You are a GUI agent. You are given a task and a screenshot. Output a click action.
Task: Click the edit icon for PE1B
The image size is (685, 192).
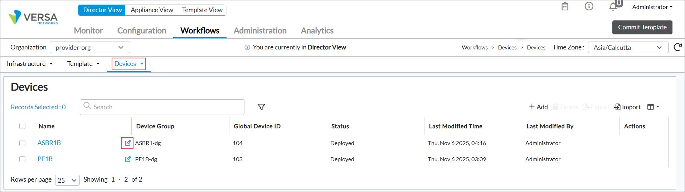(127, 159)
